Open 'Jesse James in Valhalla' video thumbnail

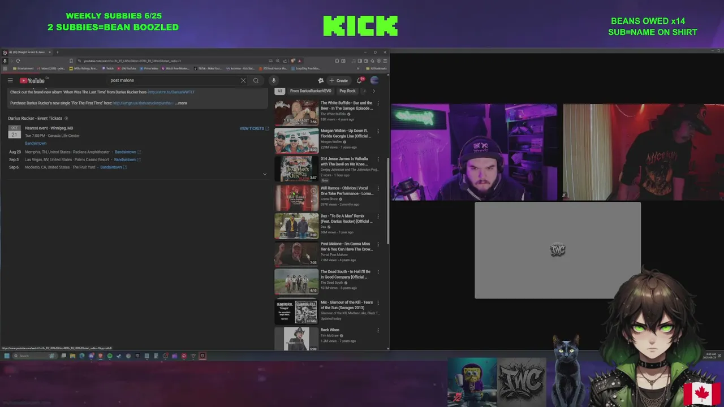(296, 169)
